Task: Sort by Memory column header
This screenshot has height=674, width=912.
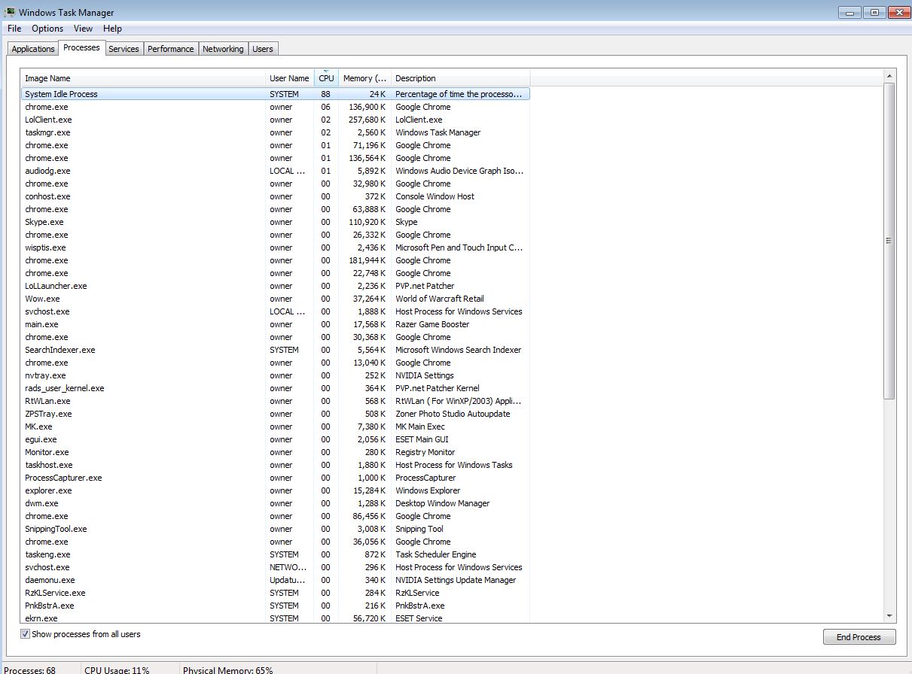Action: pyautogui.click(x=364, y=78)
